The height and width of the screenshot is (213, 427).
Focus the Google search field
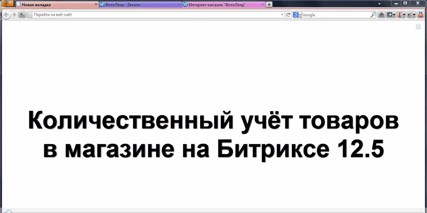pyautogui.click(x=336, y=15)
